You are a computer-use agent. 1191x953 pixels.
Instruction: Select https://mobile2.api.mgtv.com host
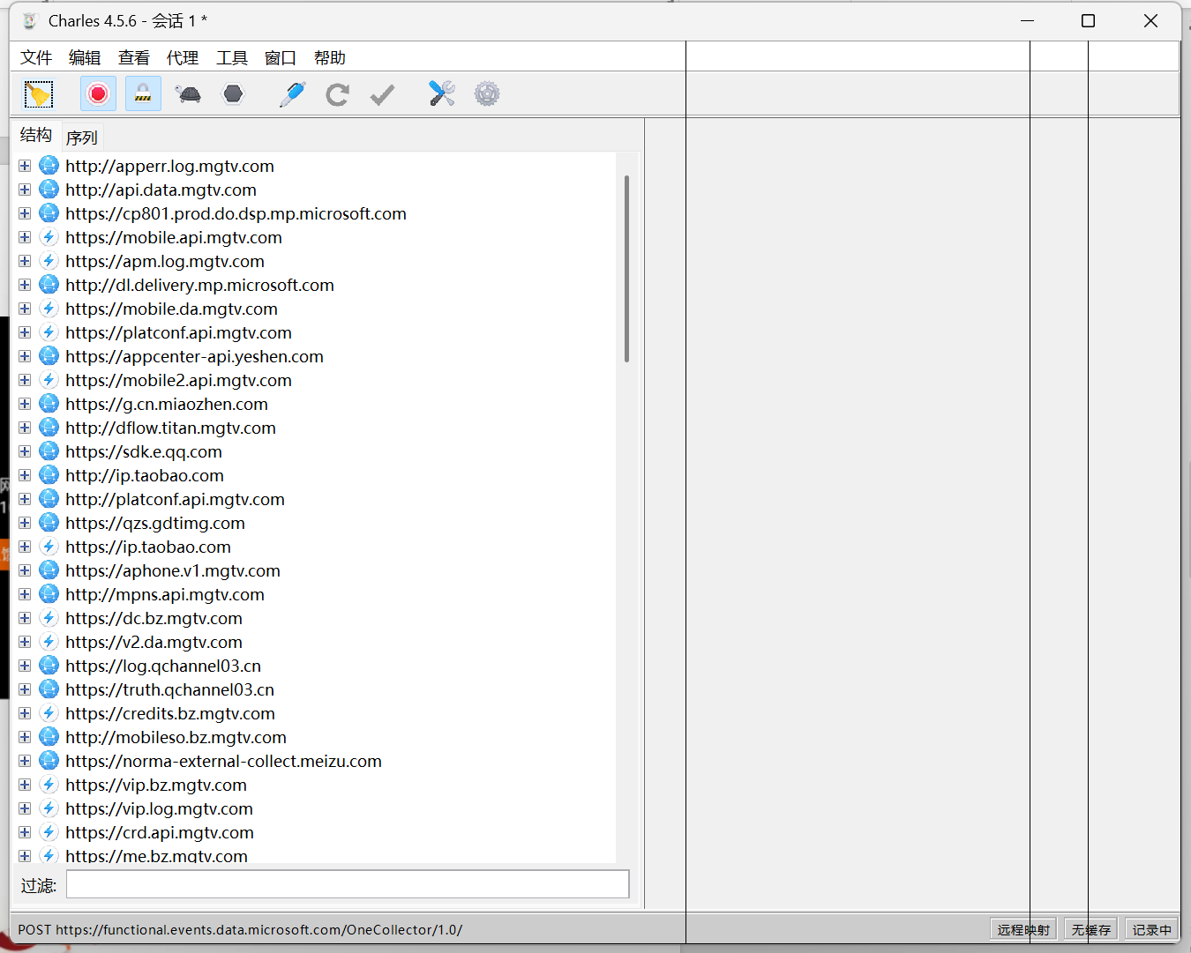pos(178,380)
